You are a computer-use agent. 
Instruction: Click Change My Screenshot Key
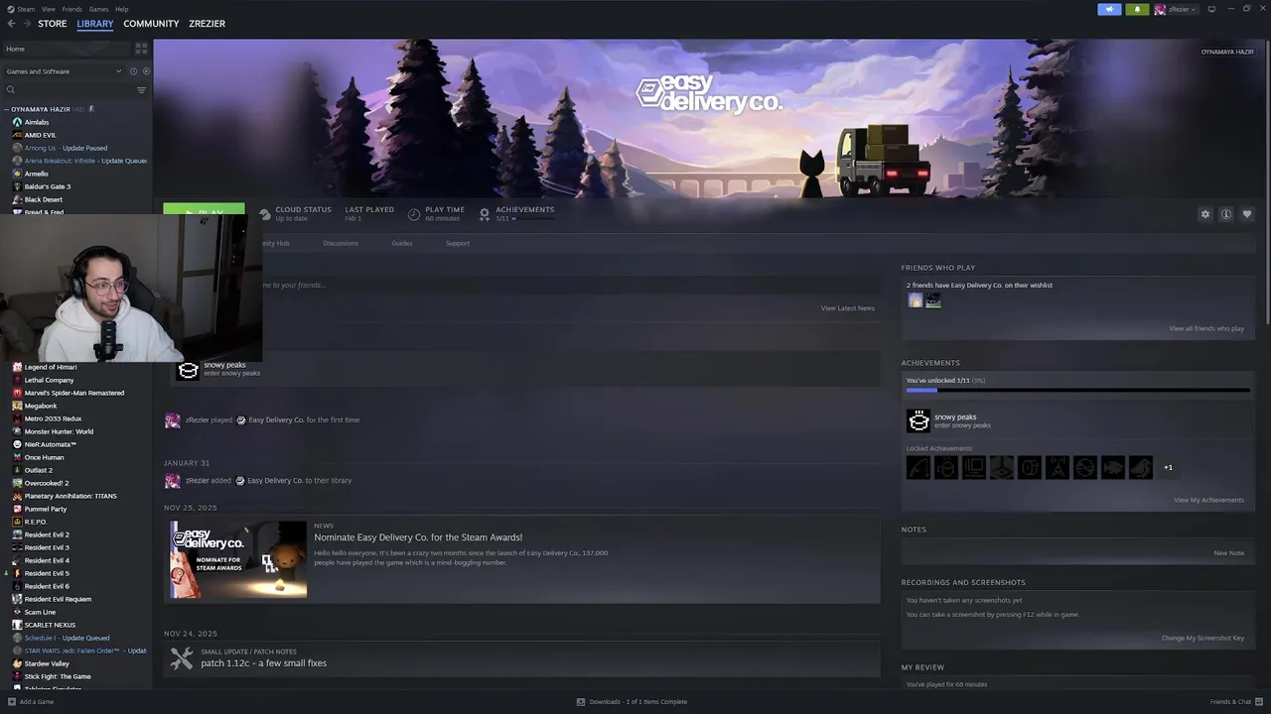[x=1202, y=638]
